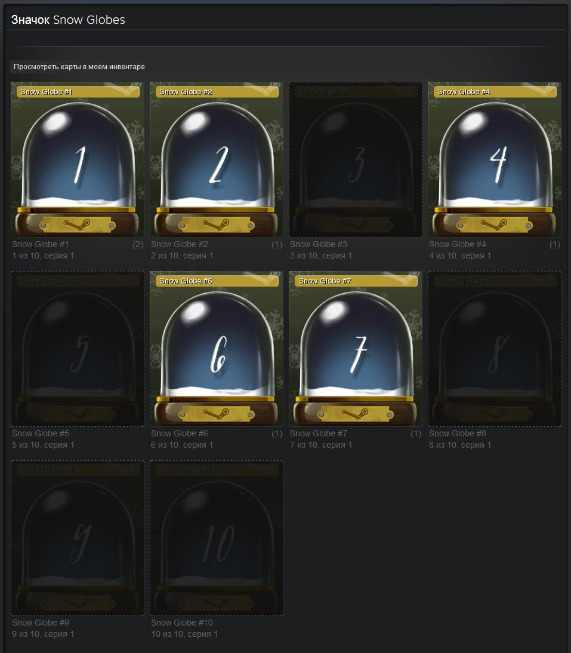
Task: Click the Steam logo plate on globe #7
Action: pyautogui.click(x=355, y=414)
